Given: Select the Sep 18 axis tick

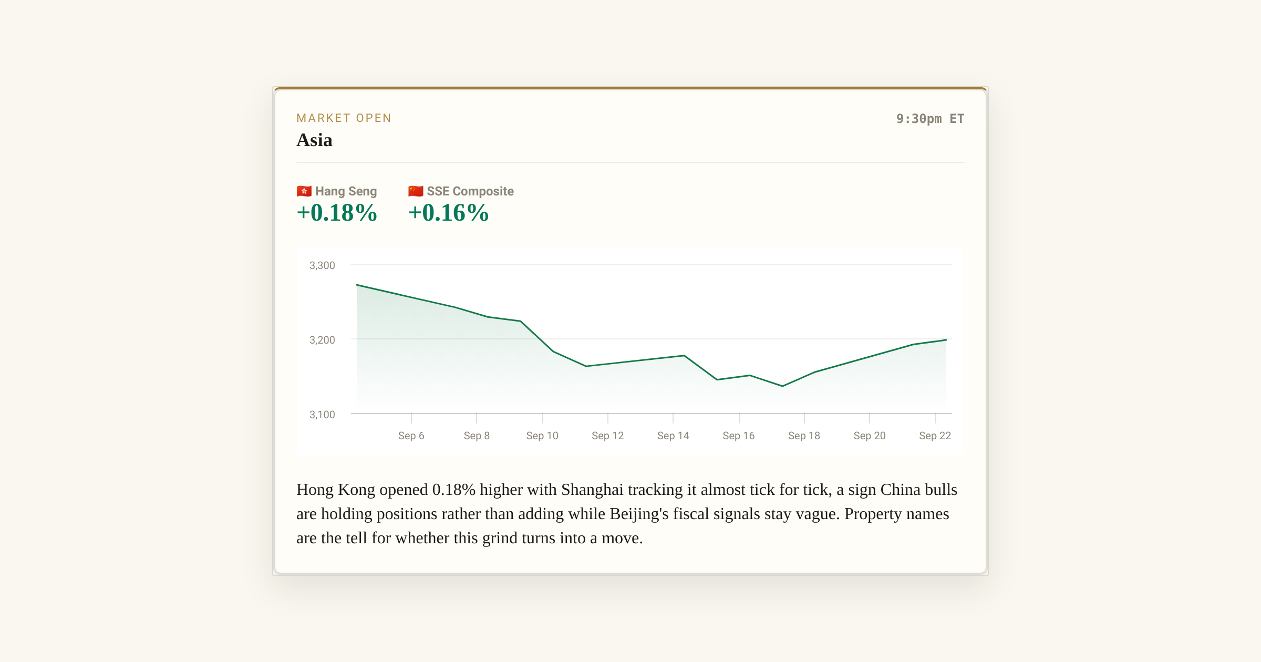Looking at the screenshot, I should pos(804,436).
